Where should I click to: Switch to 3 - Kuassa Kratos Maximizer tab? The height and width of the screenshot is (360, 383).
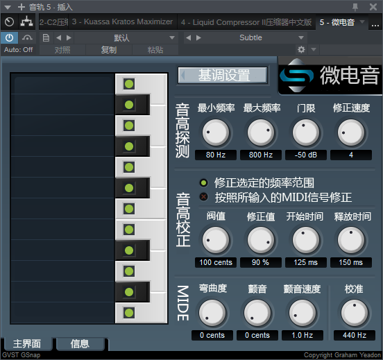(122, 22)
